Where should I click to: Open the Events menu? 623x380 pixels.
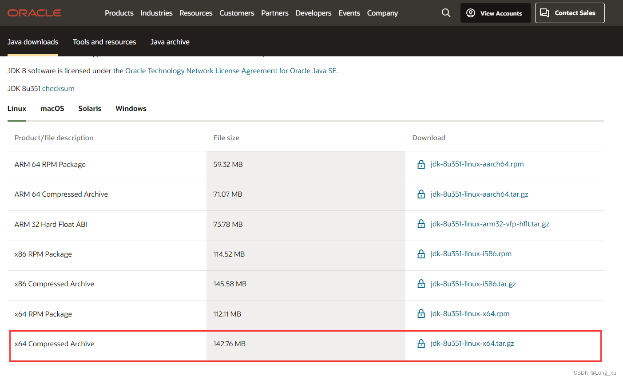coord(349,13)
